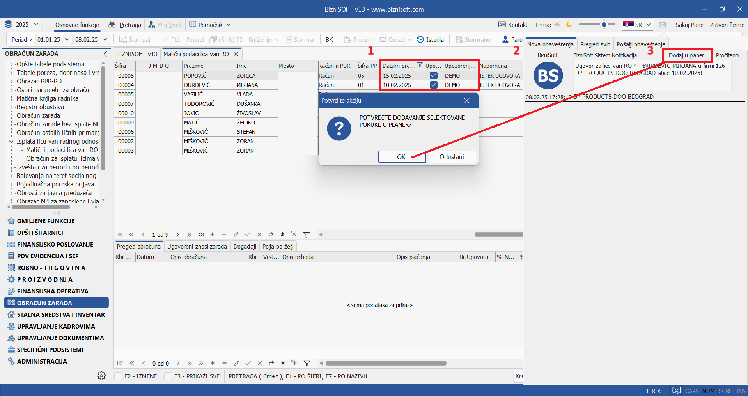Click the Istorija history icon
Image resolution: width=748 pixels, height=396 pixels.
(420, 39)
